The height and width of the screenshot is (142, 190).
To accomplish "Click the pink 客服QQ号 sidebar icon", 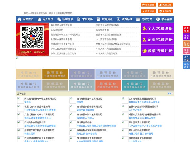I will [x=186, y=51].
